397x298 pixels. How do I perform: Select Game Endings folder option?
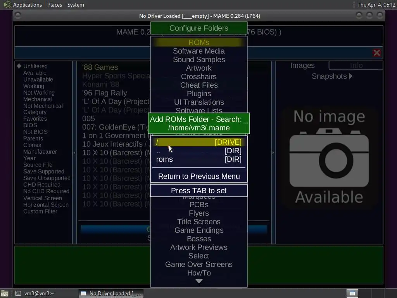(x=199, y=230)
